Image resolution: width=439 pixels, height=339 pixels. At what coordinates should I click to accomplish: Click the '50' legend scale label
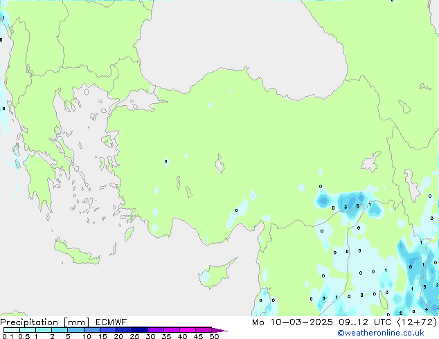(x=214, y=336)
